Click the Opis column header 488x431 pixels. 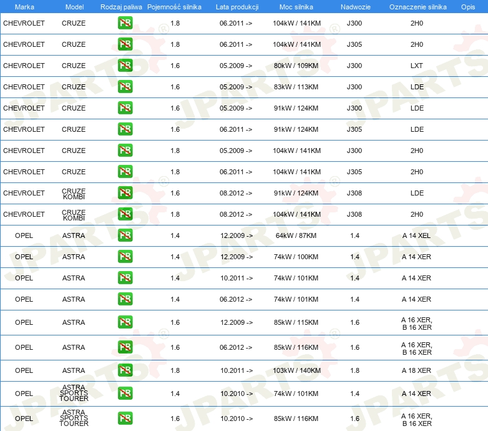coord(468,7)
